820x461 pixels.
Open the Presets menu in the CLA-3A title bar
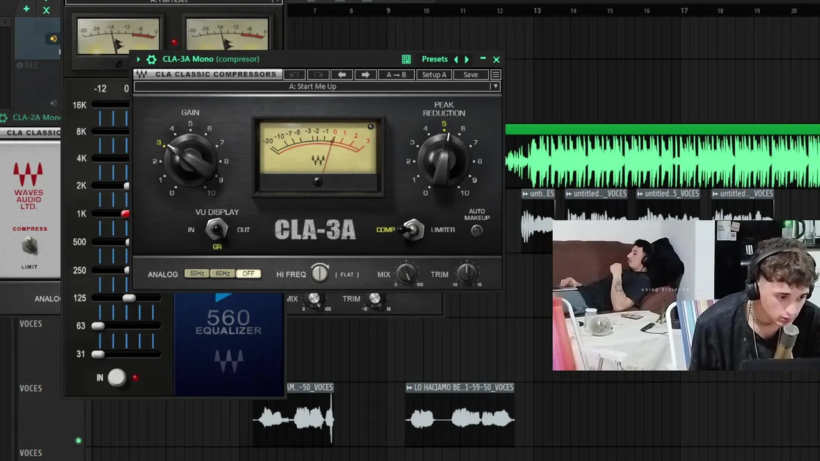tap(434, 59)
